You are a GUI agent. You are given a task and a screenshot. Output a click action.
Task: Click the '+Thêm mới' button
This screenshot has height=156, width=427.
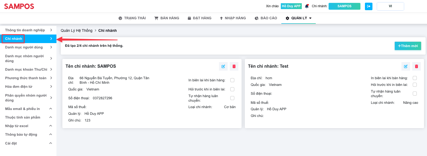click(x=408, y=46)
